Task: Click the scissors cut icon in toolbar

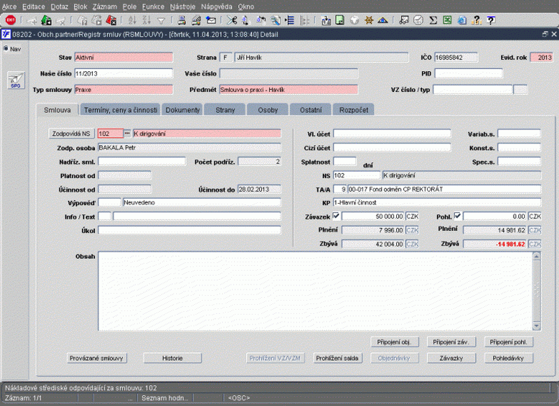Action: (233, 20)
